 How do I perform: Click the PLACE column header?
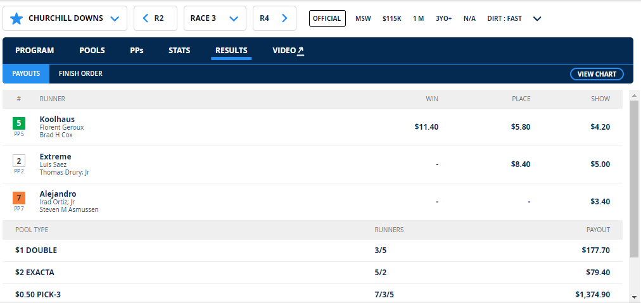click(521, 99)
